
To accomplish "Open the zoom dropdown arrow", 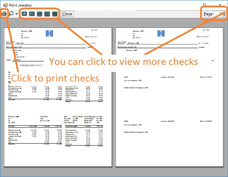I will (17, 14).
